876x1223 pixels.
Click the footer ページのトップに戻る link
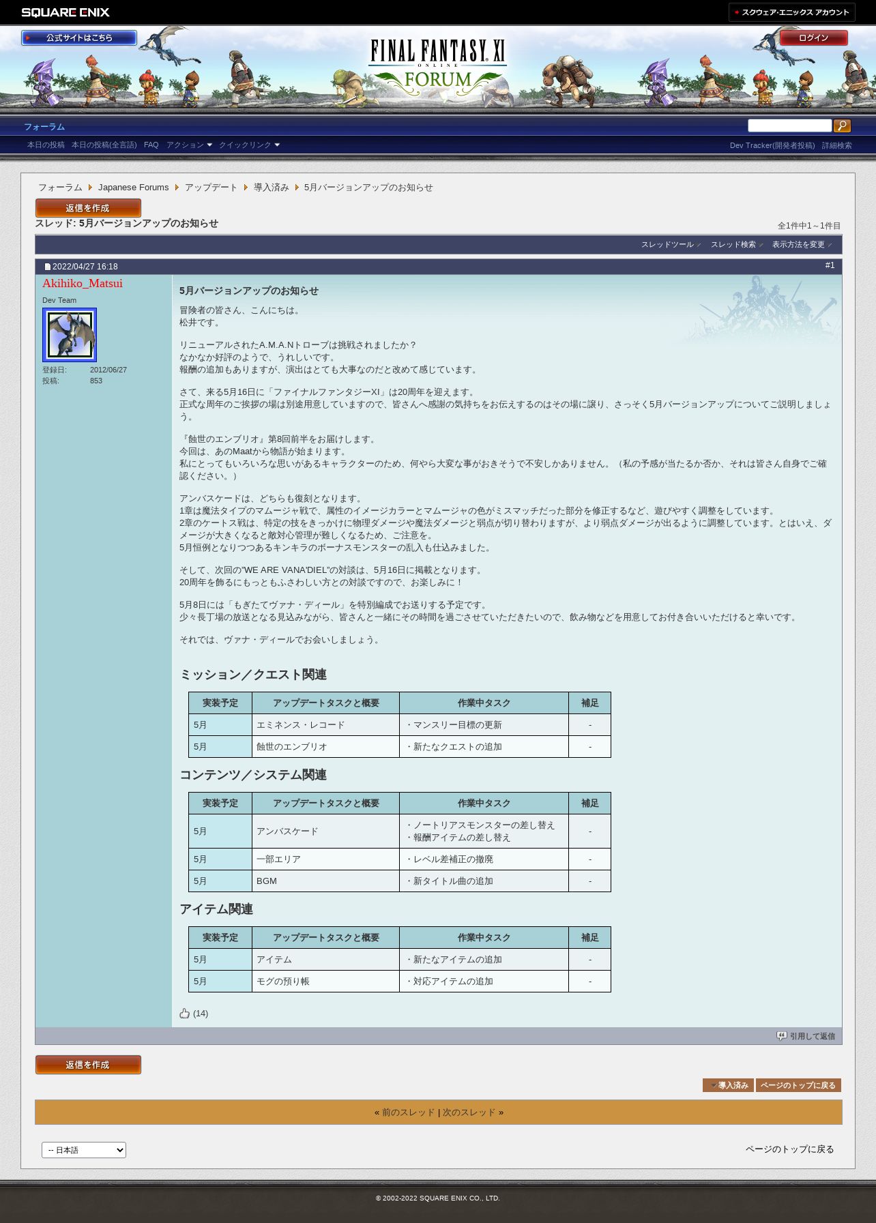pyautogui.click(x=789, y=1149)
